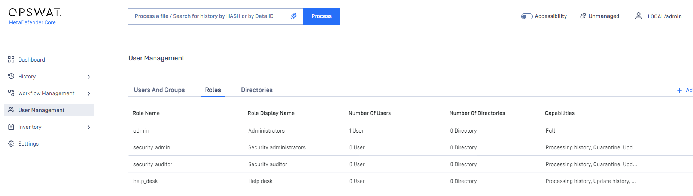Toggle the Accessibility switch
Screen dimensions: 693x196
[527, 16]
